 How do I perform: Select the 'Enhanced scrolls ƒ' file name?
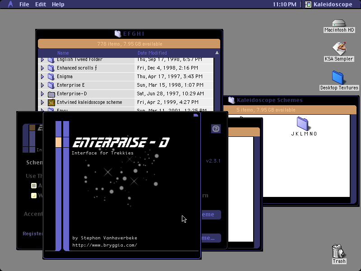pos(77,68)
